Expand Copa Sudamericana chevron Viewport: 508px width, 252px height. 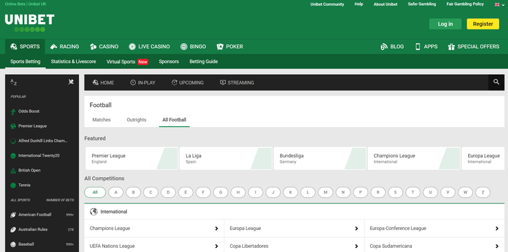click(497, 247)
